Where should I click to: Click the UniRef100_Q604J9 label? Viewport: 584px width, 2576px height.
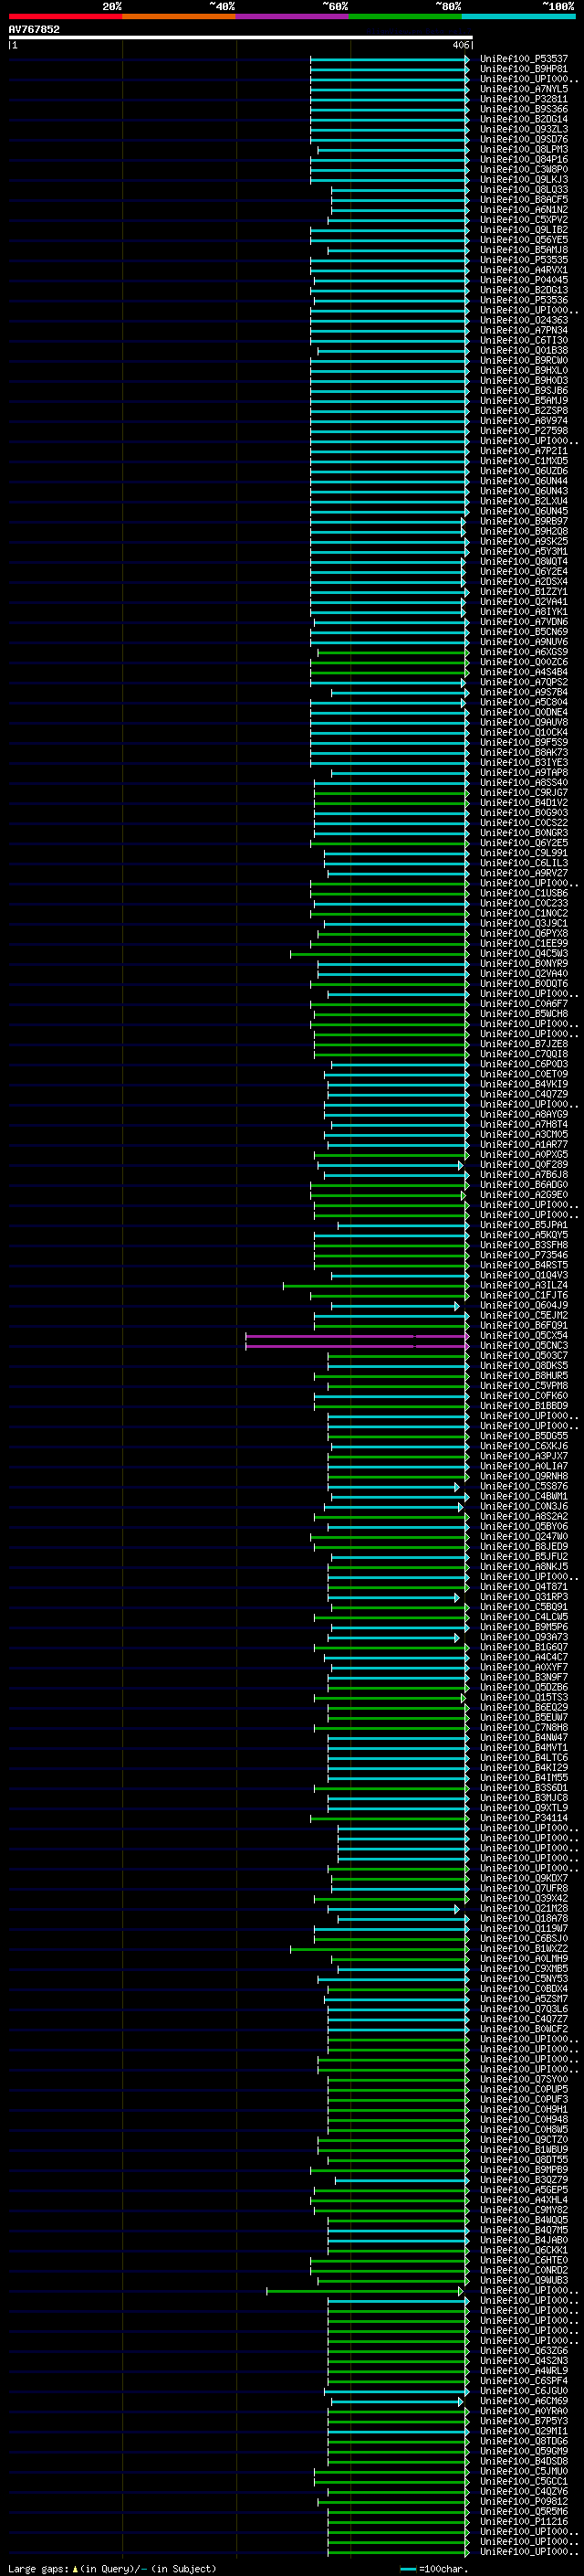tap(524, 1306)
